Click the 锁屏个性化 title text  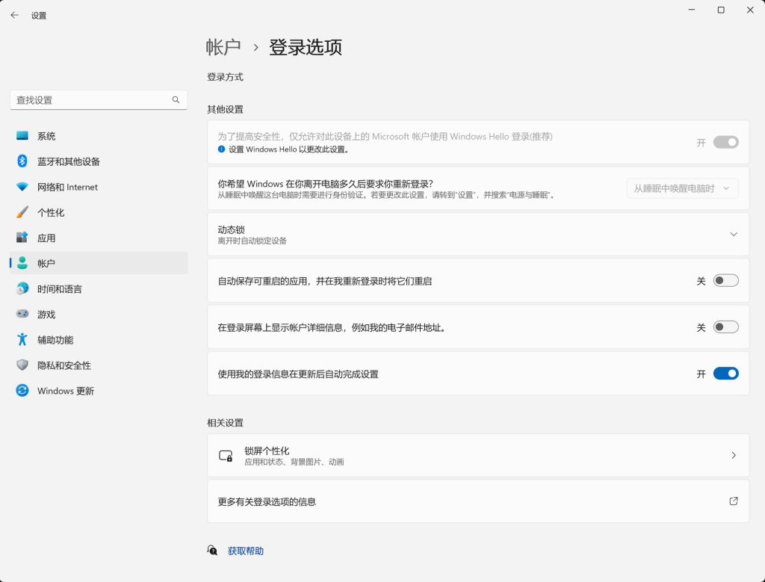[x=267, y=451]
